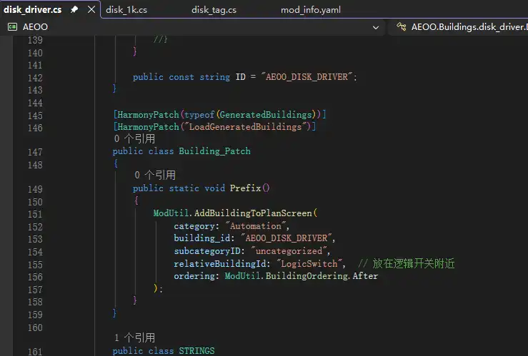The height and width of the screenshot is (356, 528).
Task: Click the relativeBuildingId parameter name
Action: click(x=220, y=263)
